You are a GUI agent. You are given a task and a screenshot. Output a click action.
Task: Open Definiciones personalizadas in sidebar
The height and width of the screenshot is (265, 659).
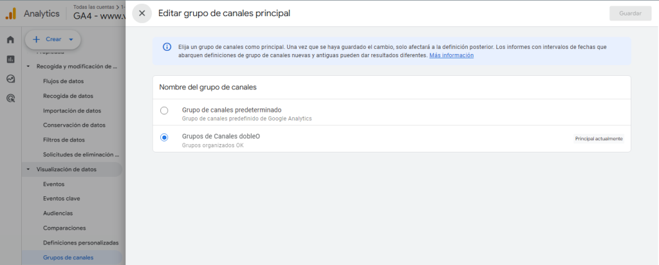click(x=80, y=242)
